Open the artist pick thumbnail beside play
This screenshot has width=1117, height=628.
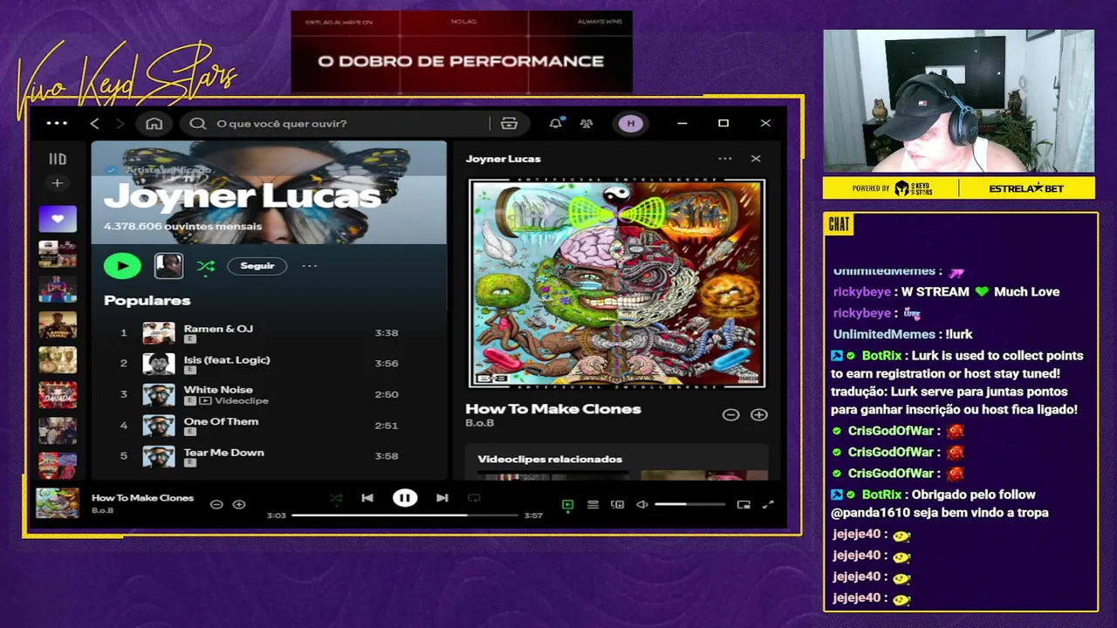point(168,266)
